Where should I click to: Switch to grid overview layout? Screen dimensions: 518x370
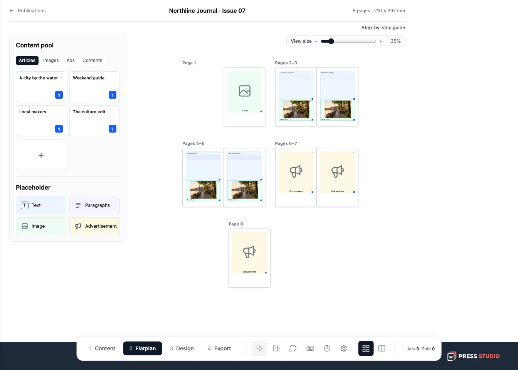point(366,348)
